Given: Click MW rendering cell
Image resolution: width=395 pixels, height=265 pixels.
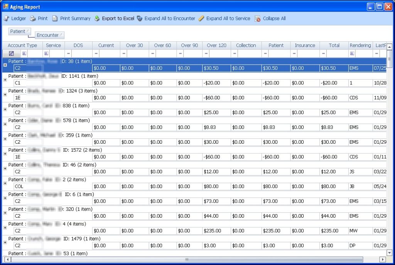Looking at the screenshot, I should 361,231.
